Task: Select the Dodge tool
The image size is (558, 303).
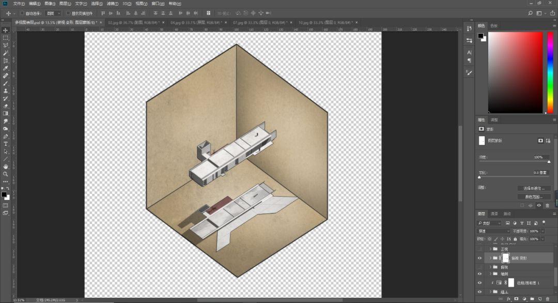Action: [5, 129]
